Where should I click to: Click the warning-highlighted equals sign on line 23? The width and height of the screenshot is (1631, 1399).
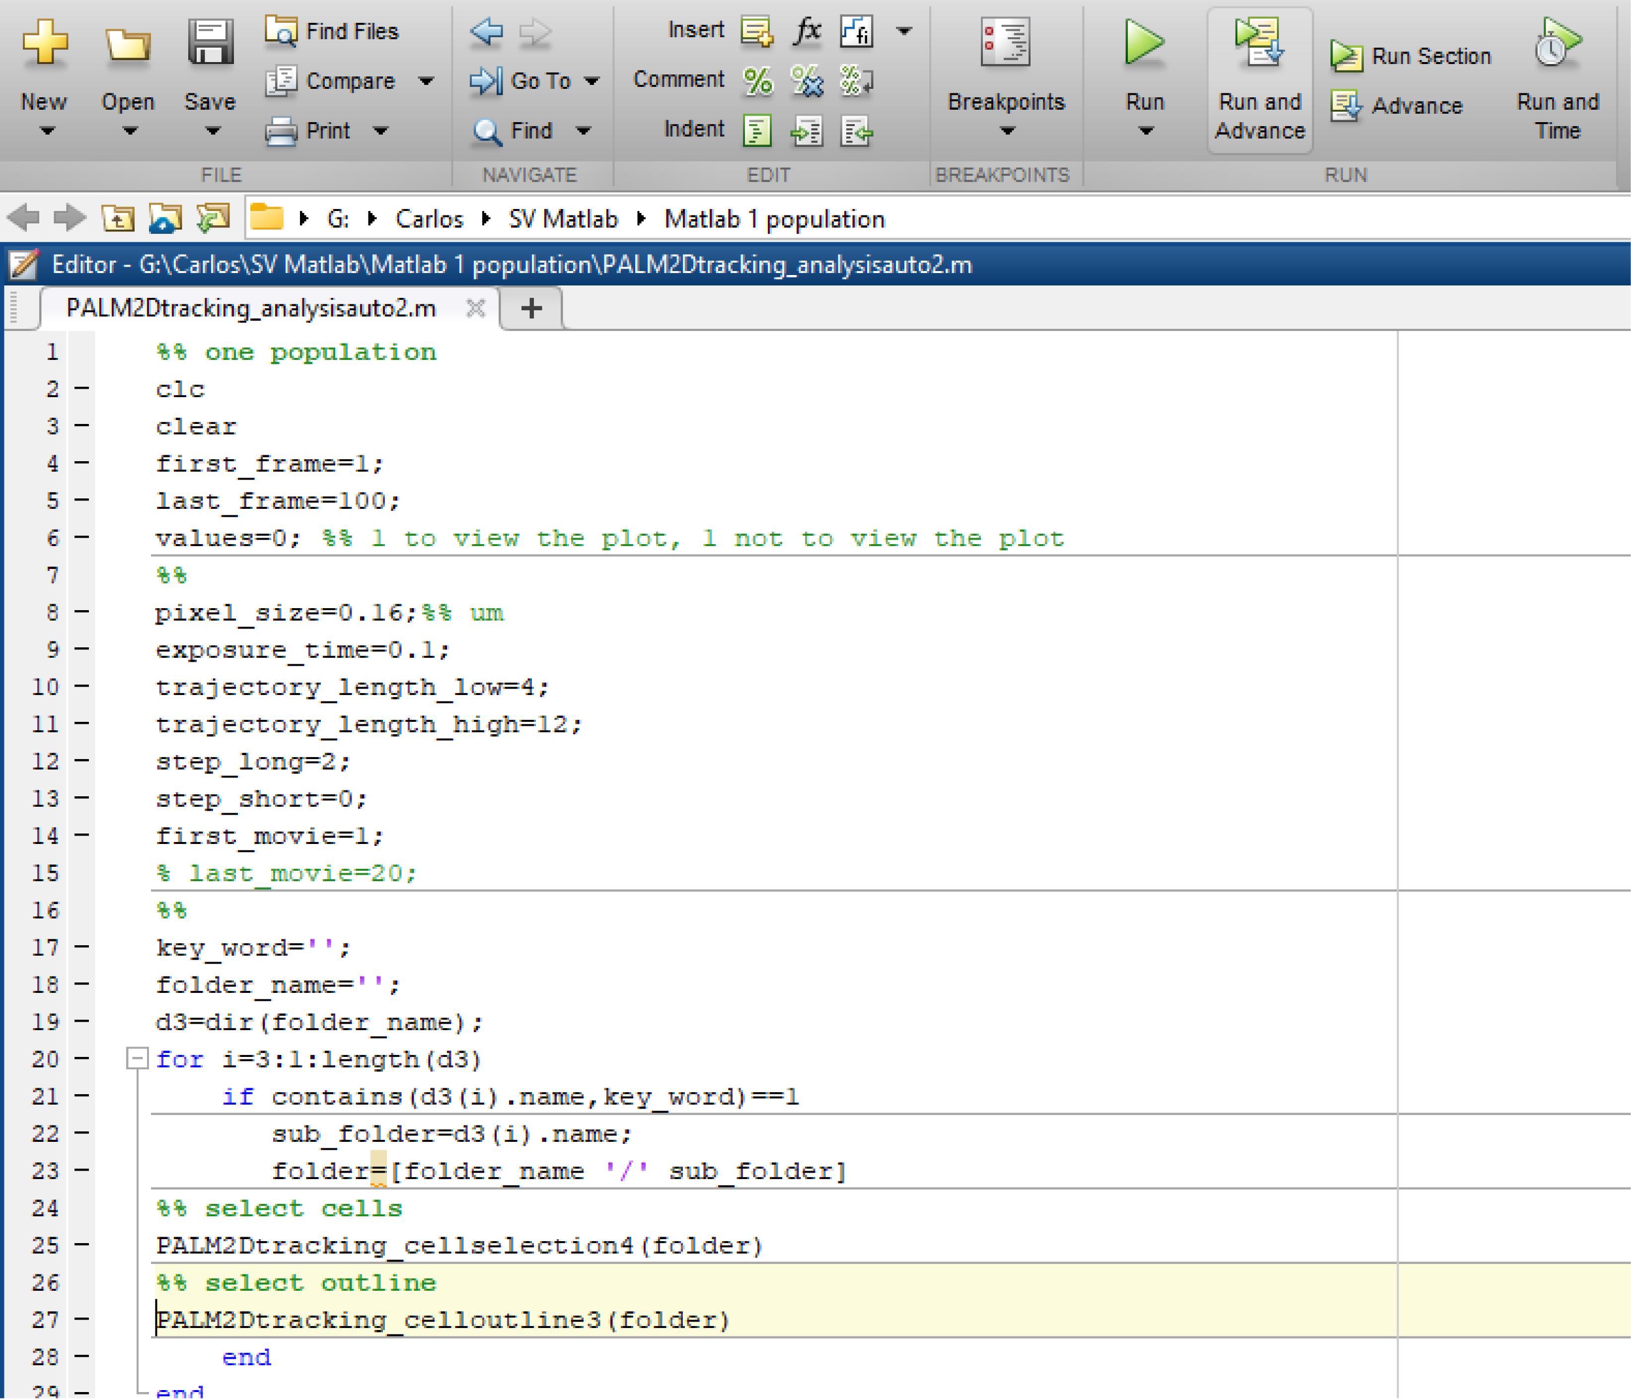click(378, 1171)
